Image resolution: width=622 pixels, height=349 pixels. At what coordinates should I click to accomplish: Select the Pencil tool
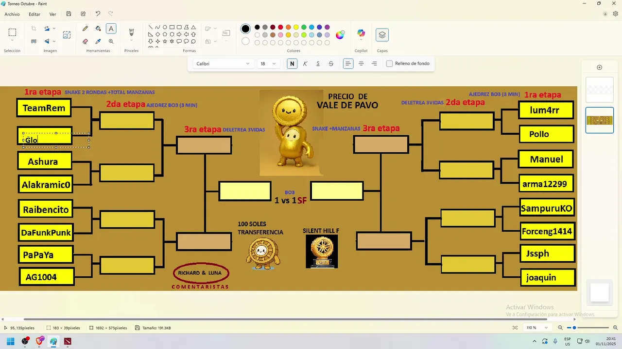pyautogui.click(x=86, y=29)
